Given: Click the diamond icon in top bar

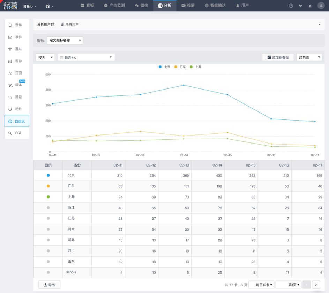Looking at the screenshot, I should [300, 6].
